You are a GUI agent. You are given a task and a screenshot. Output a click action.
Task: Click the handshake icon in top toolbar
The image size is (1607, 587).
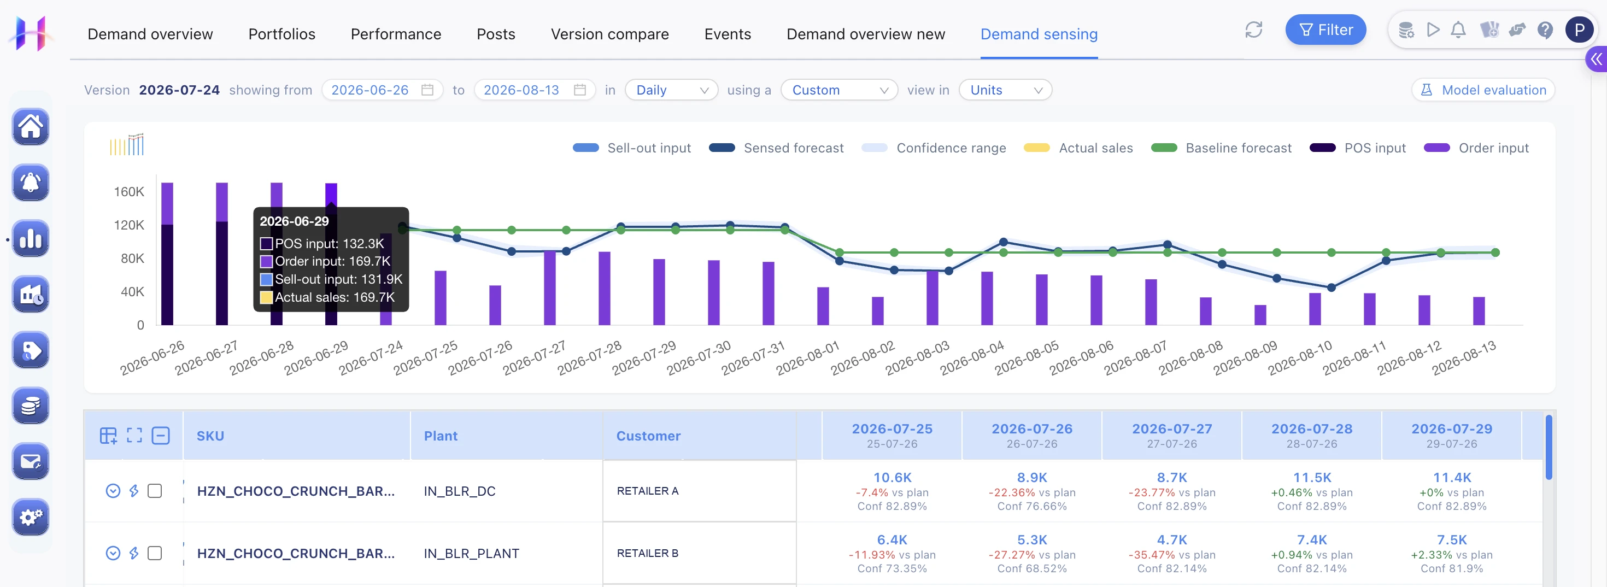[x=1517, y=30]
